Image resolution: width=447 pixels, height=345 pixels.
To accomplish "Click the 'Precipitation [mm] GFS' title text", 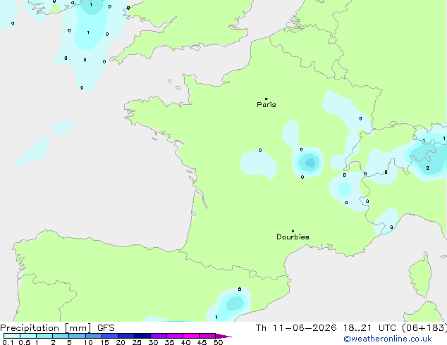I will pyautogui.click(x=57, y=328).
